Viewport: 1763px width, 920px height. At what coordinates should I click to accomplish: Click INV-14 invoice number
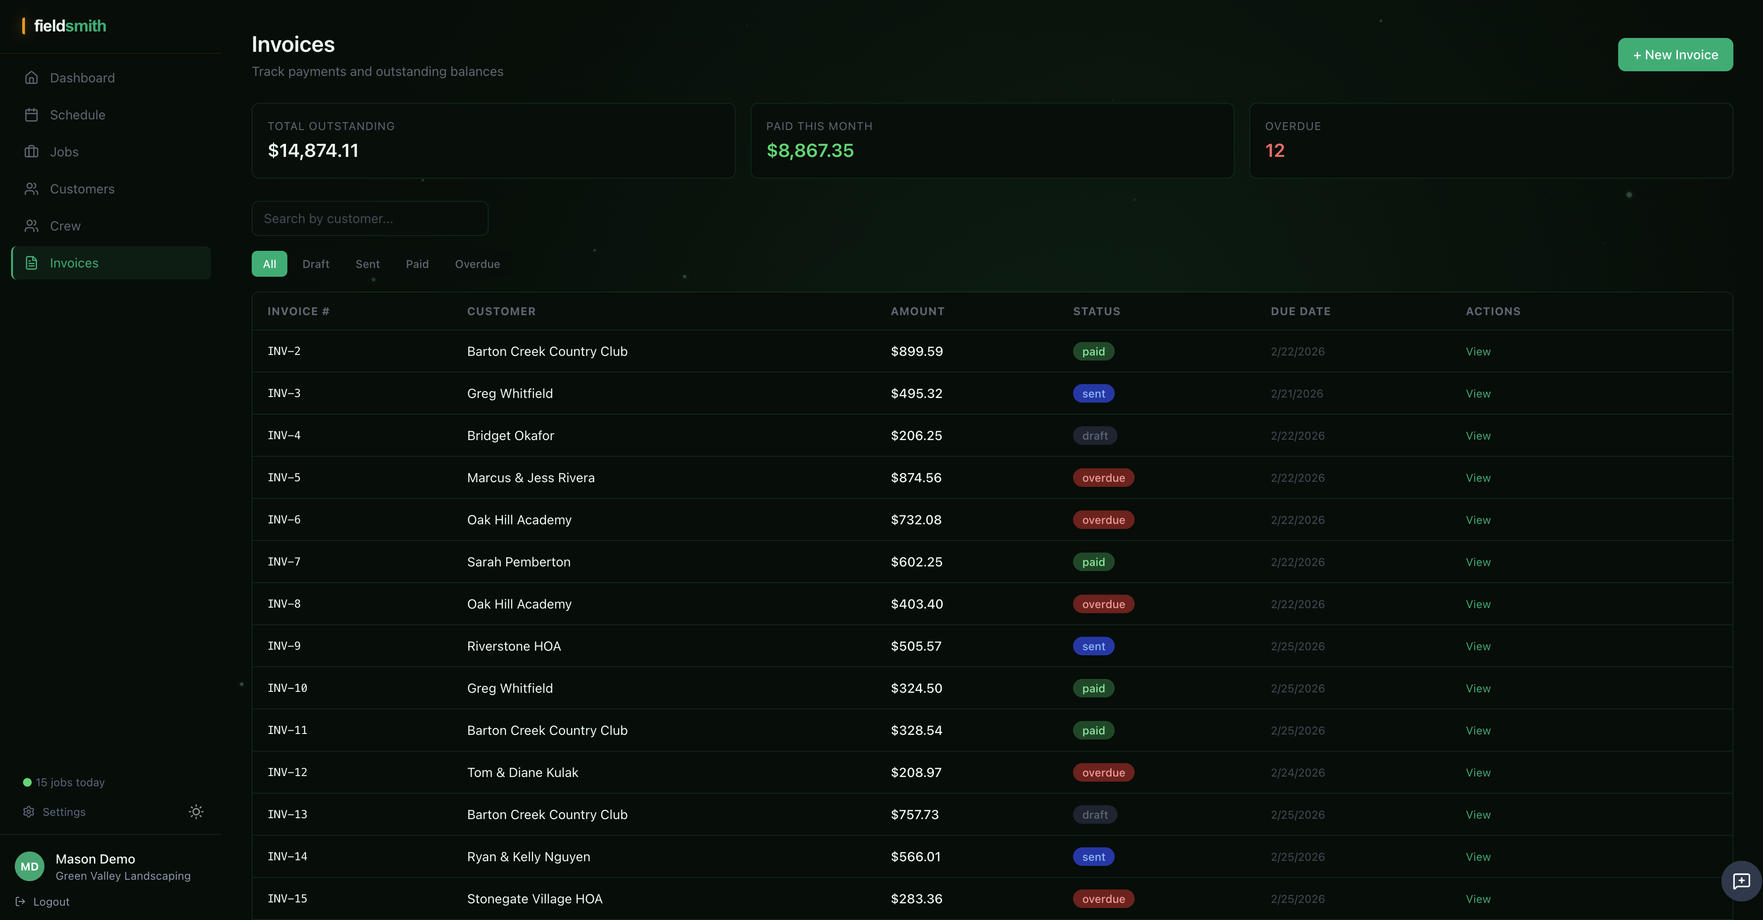click(287, 857)
